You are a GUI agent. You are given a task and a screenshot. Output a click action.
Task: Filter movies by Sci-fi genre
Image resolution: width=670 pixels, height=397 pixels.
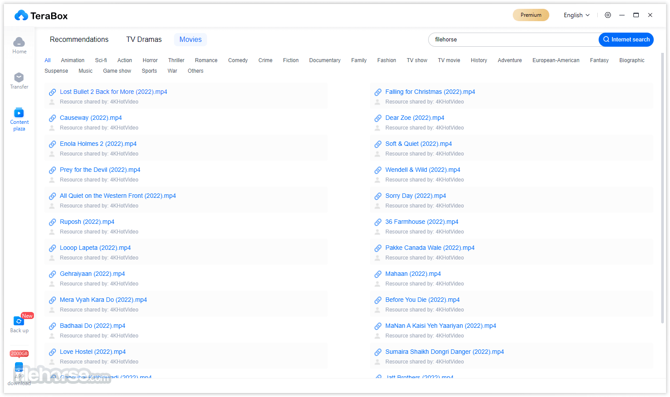101,60
